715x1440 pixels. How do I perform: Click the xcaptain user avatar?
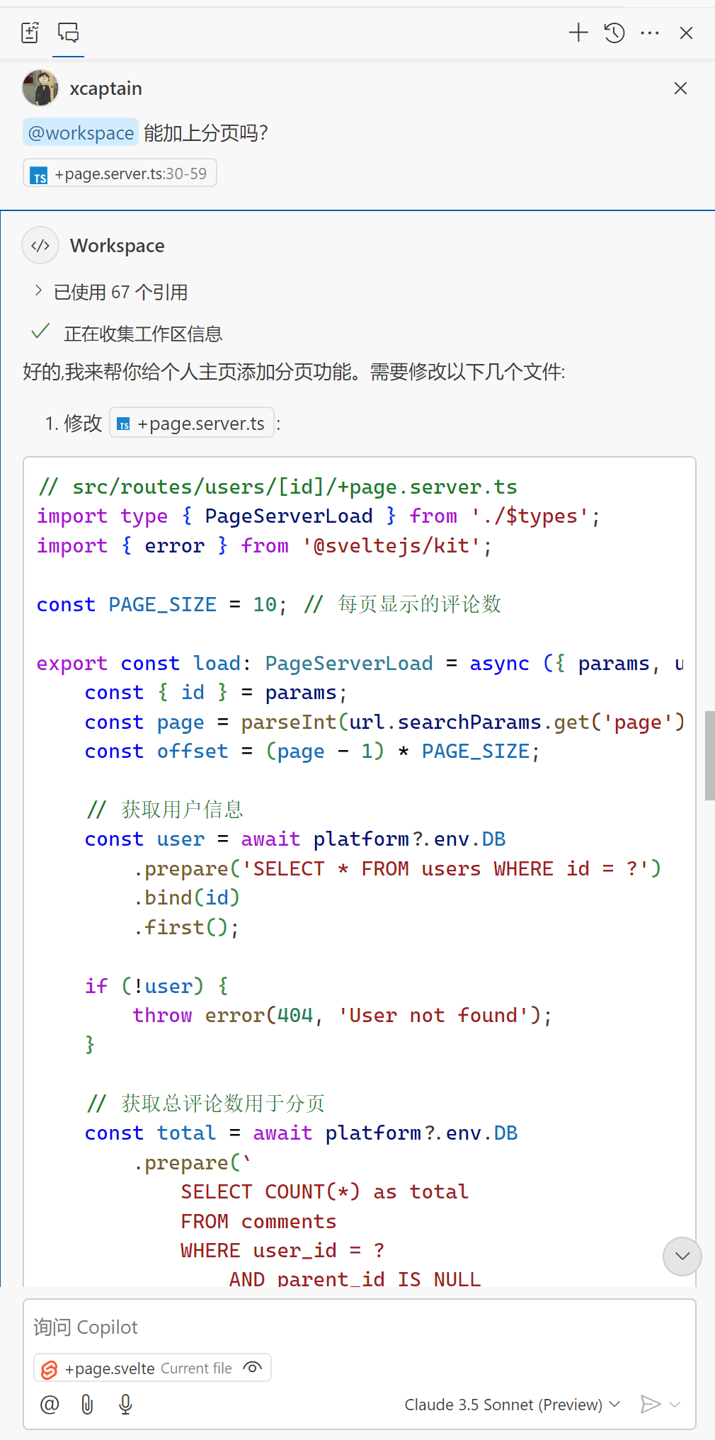point(40,88)
